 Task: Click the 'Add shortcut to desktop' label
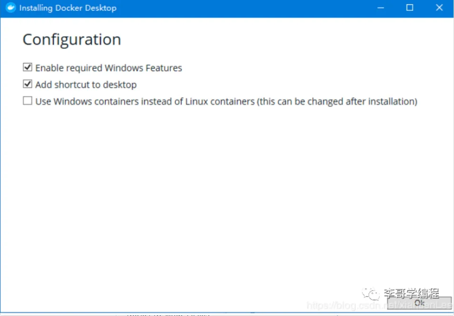[86, 85]
